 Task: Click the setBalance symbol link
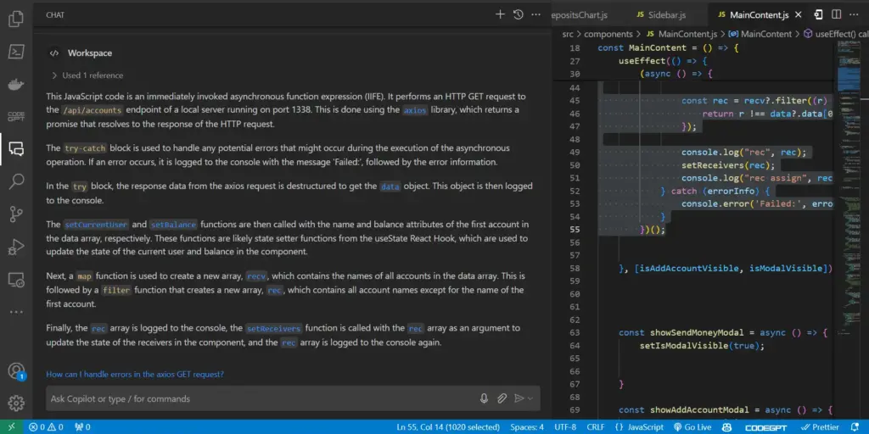pyautogui.click(x=173, y=225)
